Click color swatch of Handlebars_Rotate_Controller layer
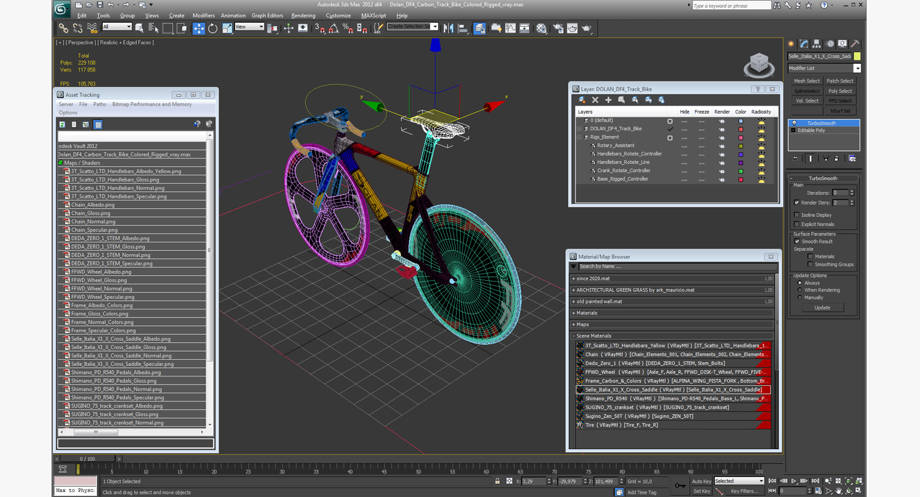920x497 pixels. (x=740, y=154)
